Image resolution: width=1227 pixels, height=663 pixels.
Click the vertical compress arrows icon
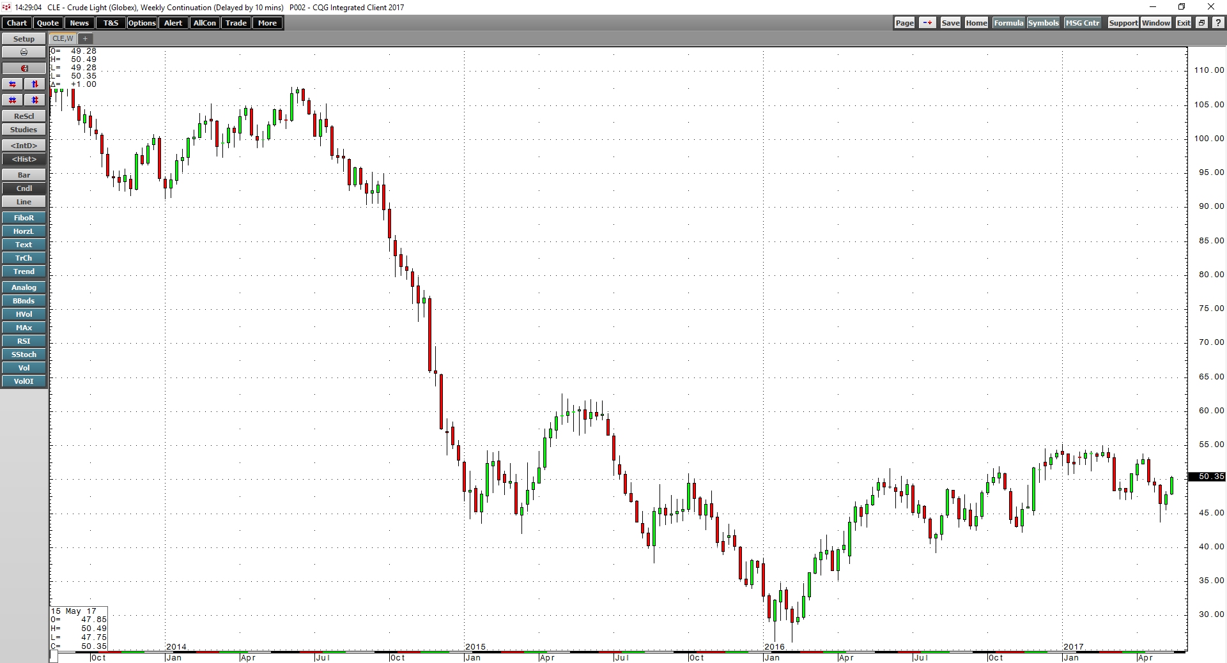pos(34,100)
